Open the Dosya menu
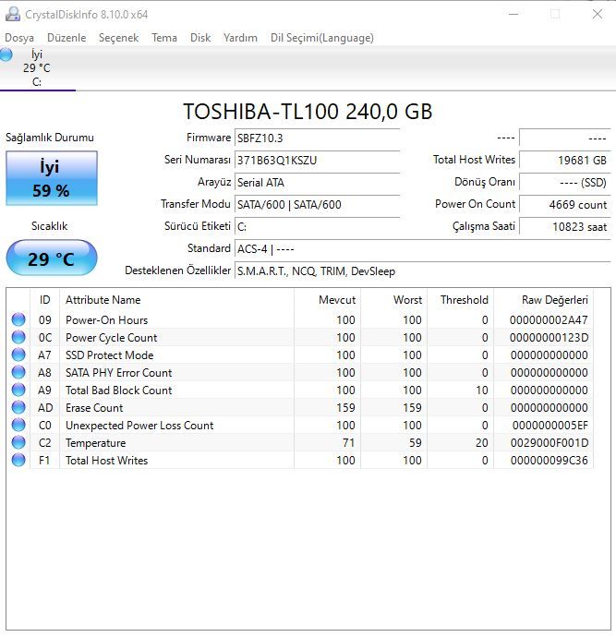This screenshot has height=637, width=616. (19, 38)
